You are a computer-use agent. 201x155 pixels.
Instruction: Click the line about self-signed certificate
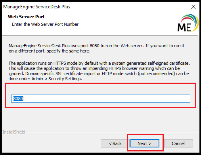coord(99,63)
